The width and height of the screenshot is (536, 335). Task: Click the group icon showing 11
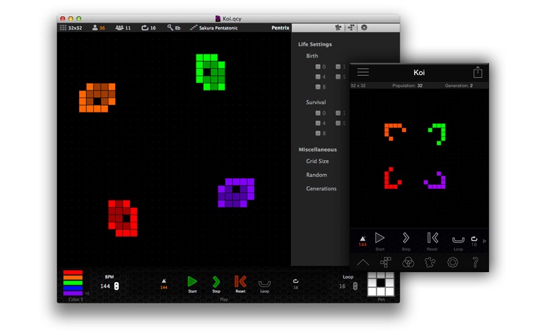pyautogui.click(x=119, y=27)
